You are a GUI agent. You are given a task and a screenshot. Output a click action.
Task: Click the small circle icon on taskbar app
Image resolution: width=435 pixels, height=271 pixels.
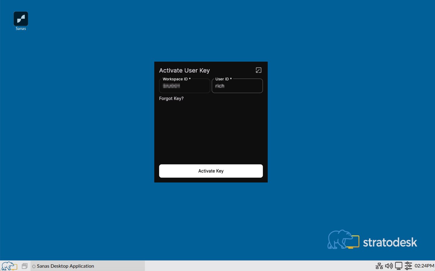[34, 266]
